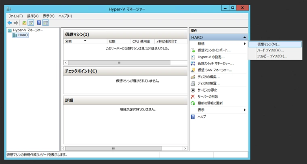Click the 仮想スイッチ マネージャー icon
This screenshot has width=307, height=164.
[193, 64]
